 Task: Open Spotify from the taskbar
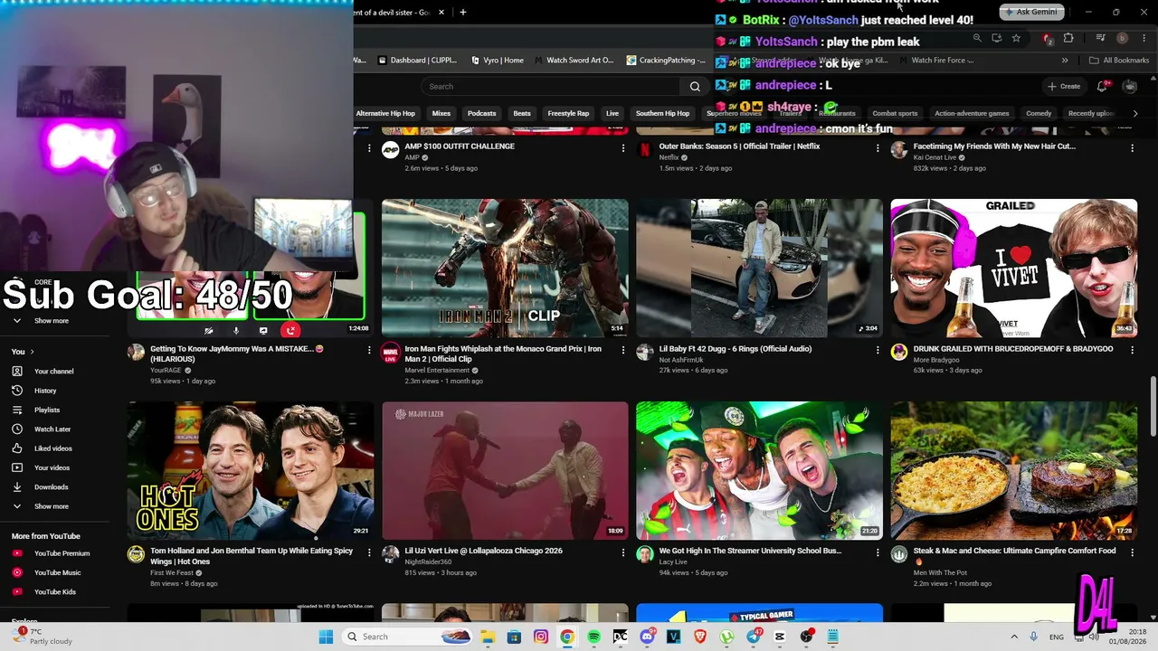click(593, 637)
